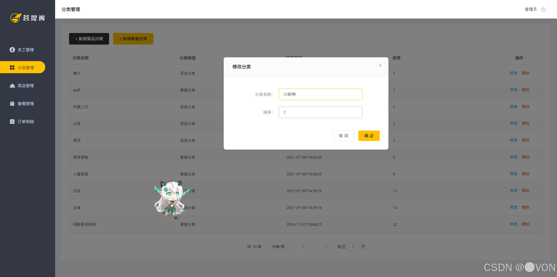Focus the 分类名称 input field
The image size is (557, 277).
[x=320, y=94]
